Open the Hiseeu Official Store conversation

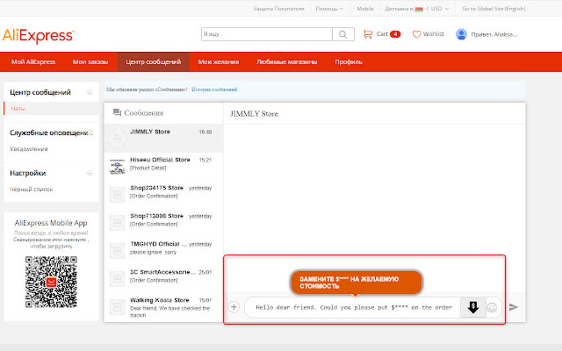[x=164, y=166]
